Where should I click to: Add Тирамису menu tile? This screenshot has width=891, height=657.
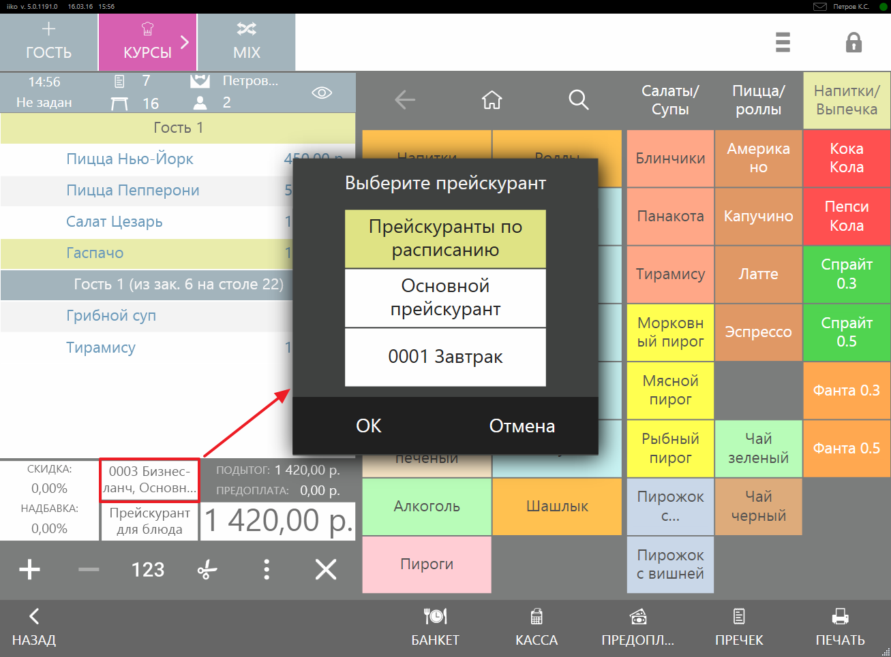point(670,274)
